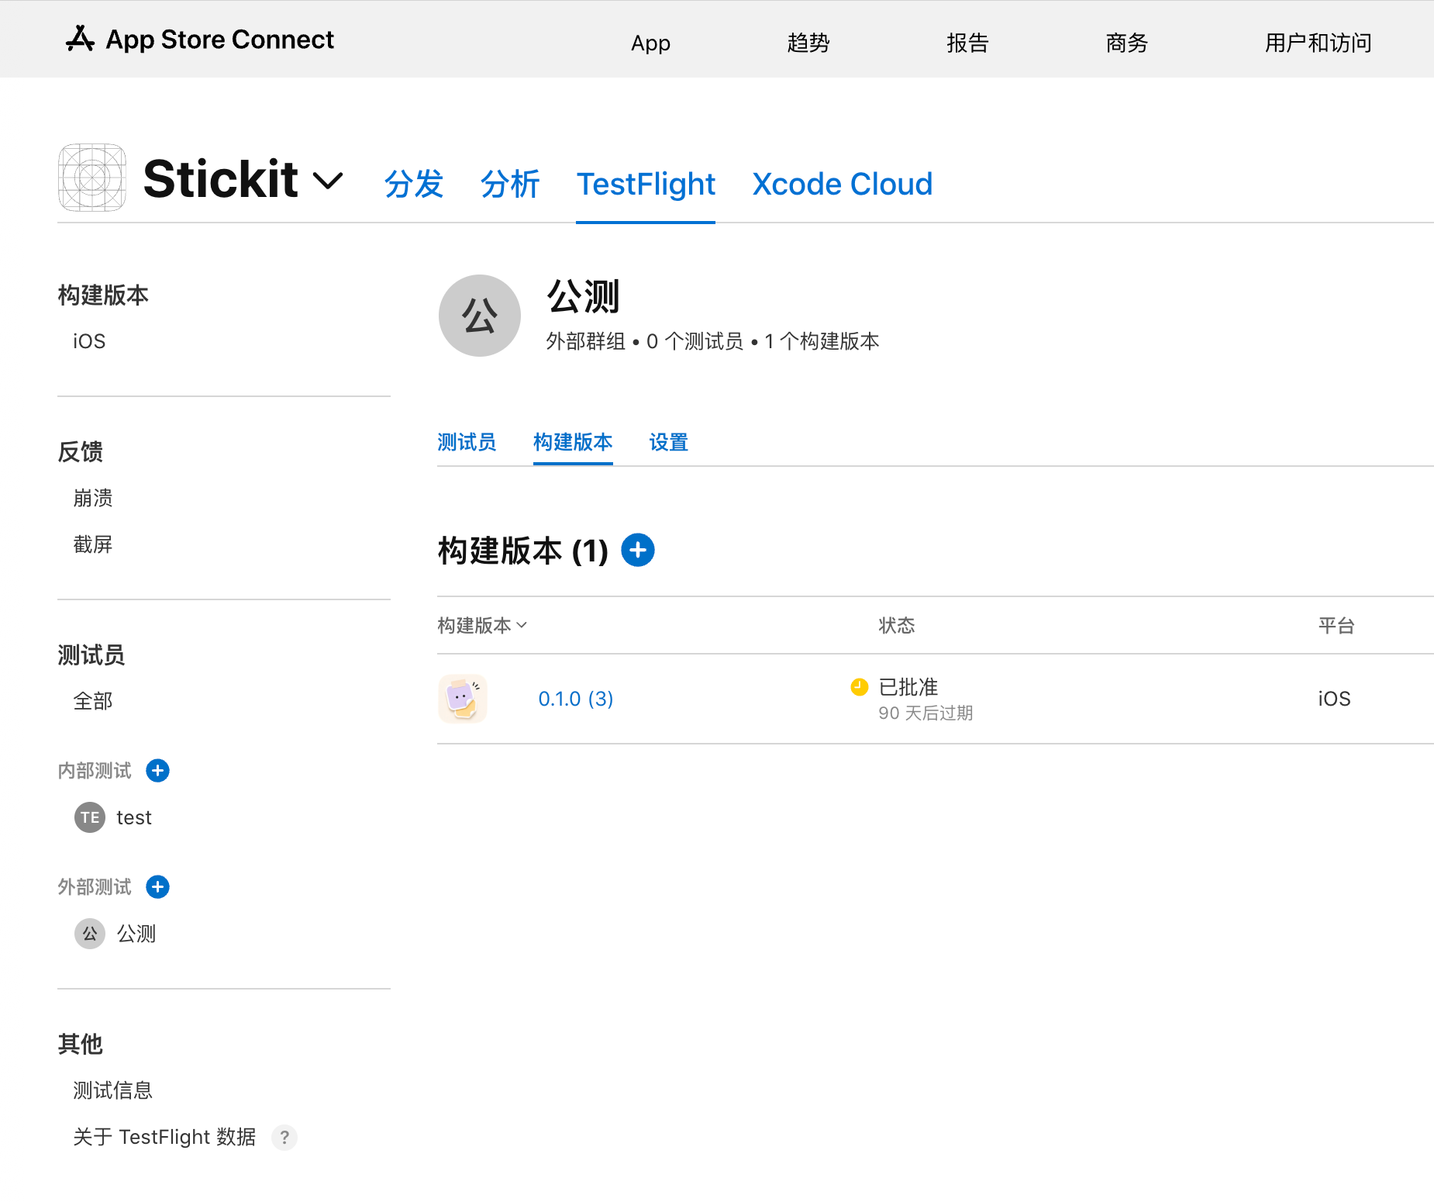Open the iOS builds sidebar item
The width and height of the screenshot is (1434, 1202).
point(89,341)
